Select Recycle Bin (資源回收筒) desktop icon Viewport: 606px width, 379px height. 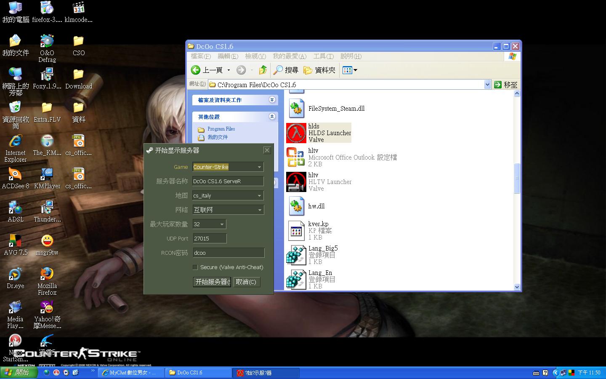(16, 115)
